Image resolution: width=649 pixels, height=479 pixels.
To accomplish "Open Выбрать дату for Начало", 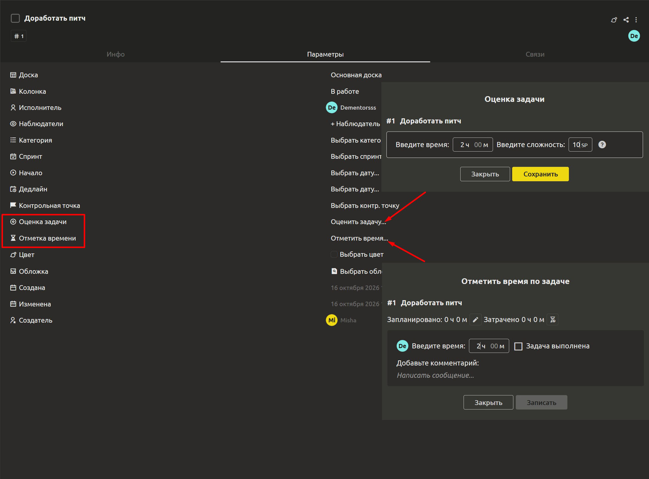I will pyautogui.click(x=355, y=173).
